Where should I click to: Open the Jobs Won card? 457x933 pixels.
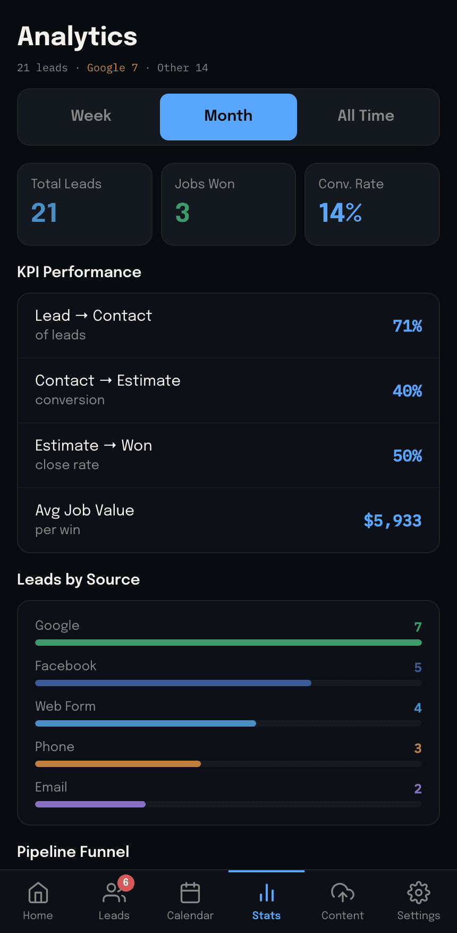[x=228, y=204]
